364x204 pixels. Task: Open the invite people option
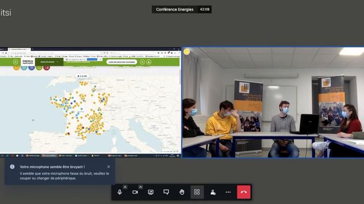coord(213,192)
